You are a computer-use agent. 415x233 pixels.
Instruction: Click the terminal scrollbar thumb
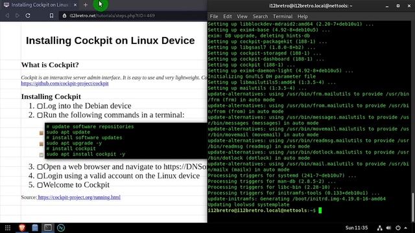click(x=413, y=207)
